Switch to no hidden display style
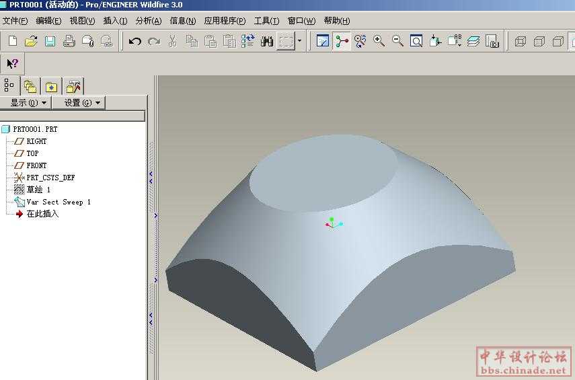This screenshot has height=380, width=575. pos(558,41)
